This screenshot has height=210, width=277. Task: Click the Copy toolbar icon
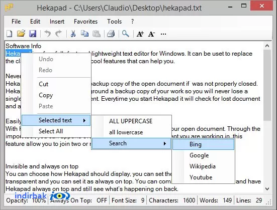point(85,34)
